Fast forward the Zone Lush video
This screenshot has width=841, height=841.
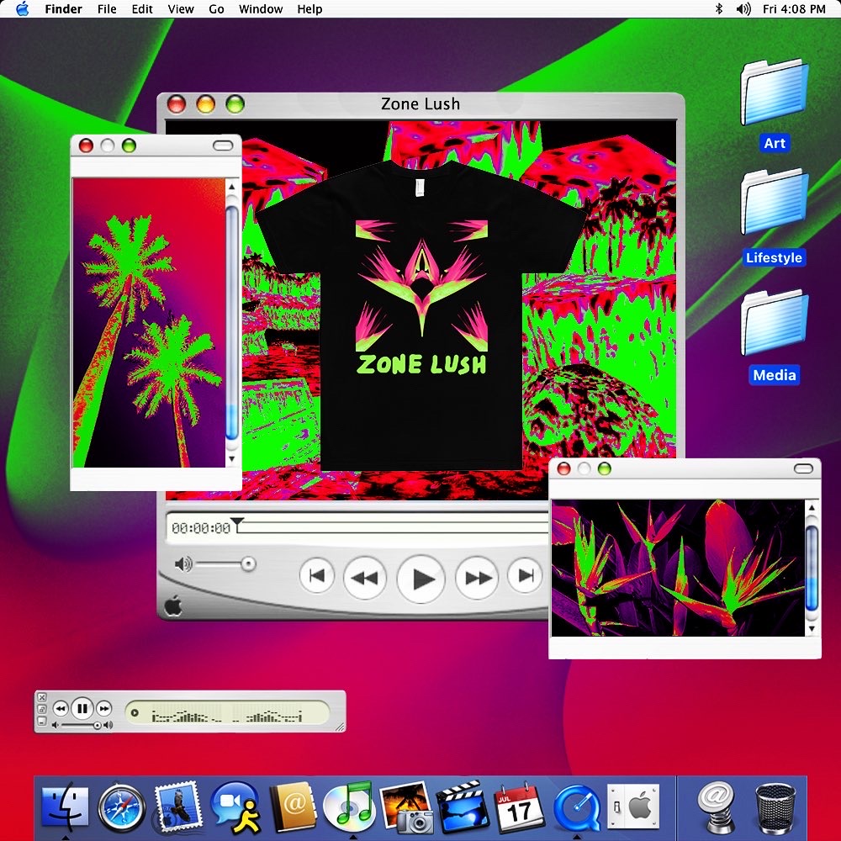click(x=477, y=578)
